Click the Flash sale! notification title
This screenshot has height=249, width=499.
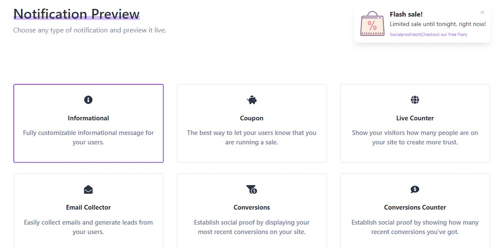pos(406,15)
